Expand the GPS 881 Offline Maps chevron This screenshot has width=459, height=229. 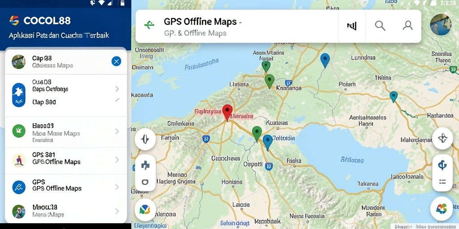pyautogui.click(x=117, y=160)
